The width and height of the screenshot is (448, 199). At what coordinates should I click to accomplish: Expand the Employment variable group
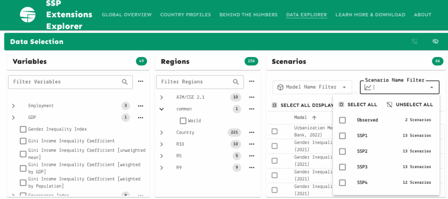point(13,106)
